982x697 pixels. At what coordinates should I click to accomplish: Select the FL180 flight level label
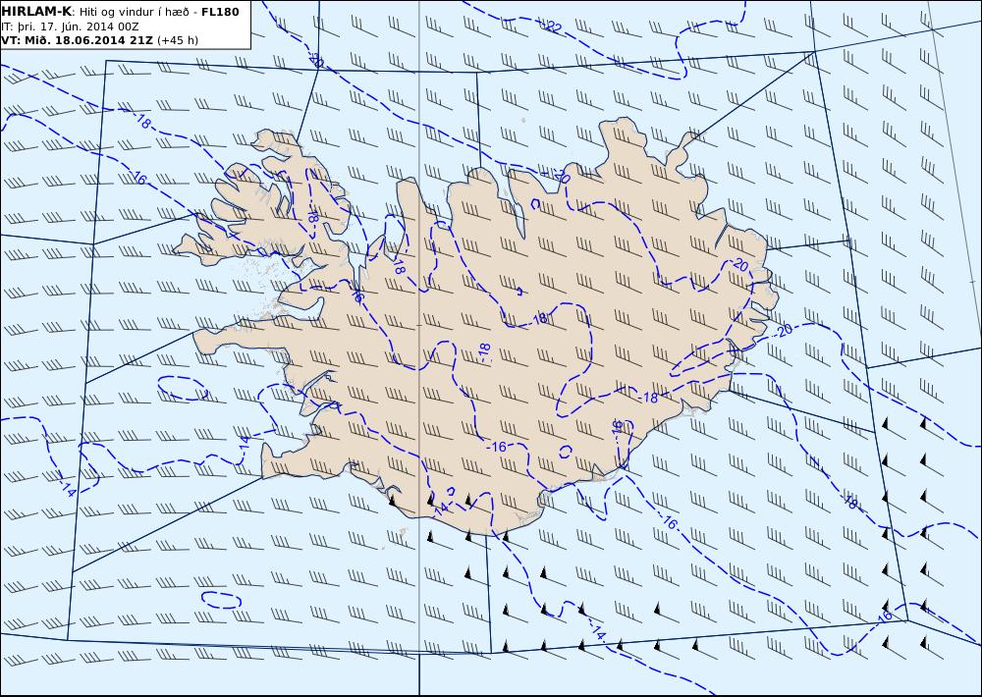[220, 12]
